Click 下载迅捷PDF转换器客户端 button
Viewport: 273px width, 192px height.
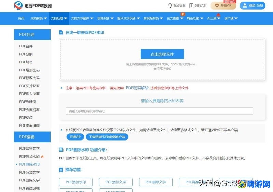coord(107,137)
